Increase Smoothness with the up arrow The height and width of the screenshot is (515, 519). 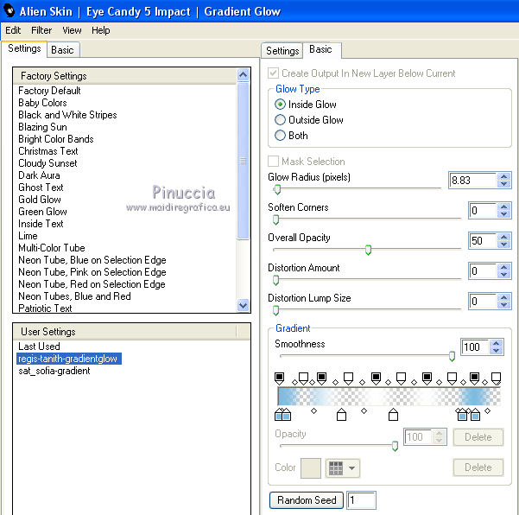click(496, 343)
